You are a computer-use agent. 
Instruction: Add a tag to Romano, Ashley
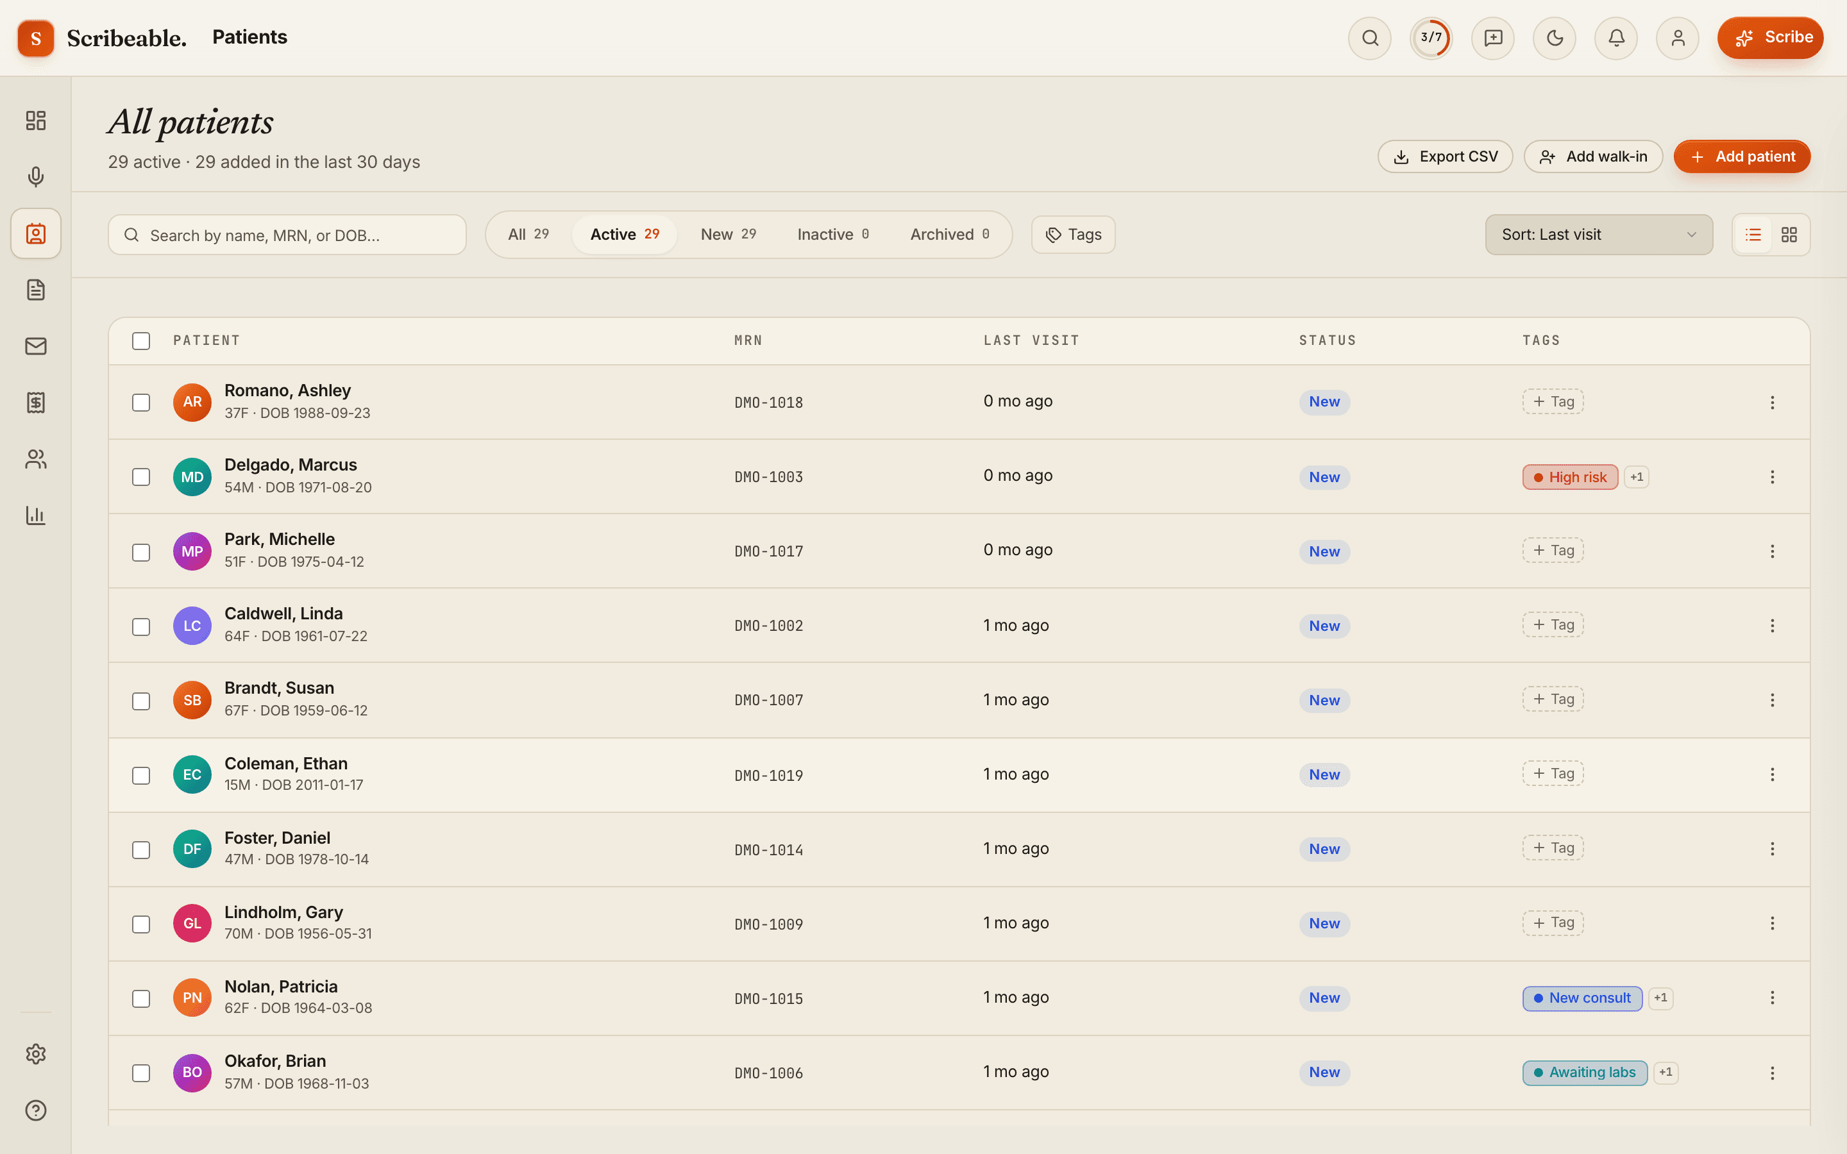[1553, 401]
